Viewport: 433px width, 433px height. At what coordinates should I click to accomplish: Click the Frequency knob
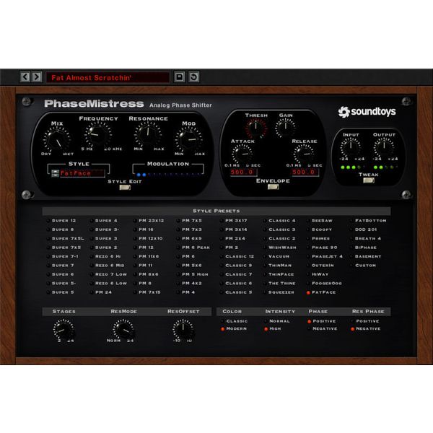[x=97, y=134]
